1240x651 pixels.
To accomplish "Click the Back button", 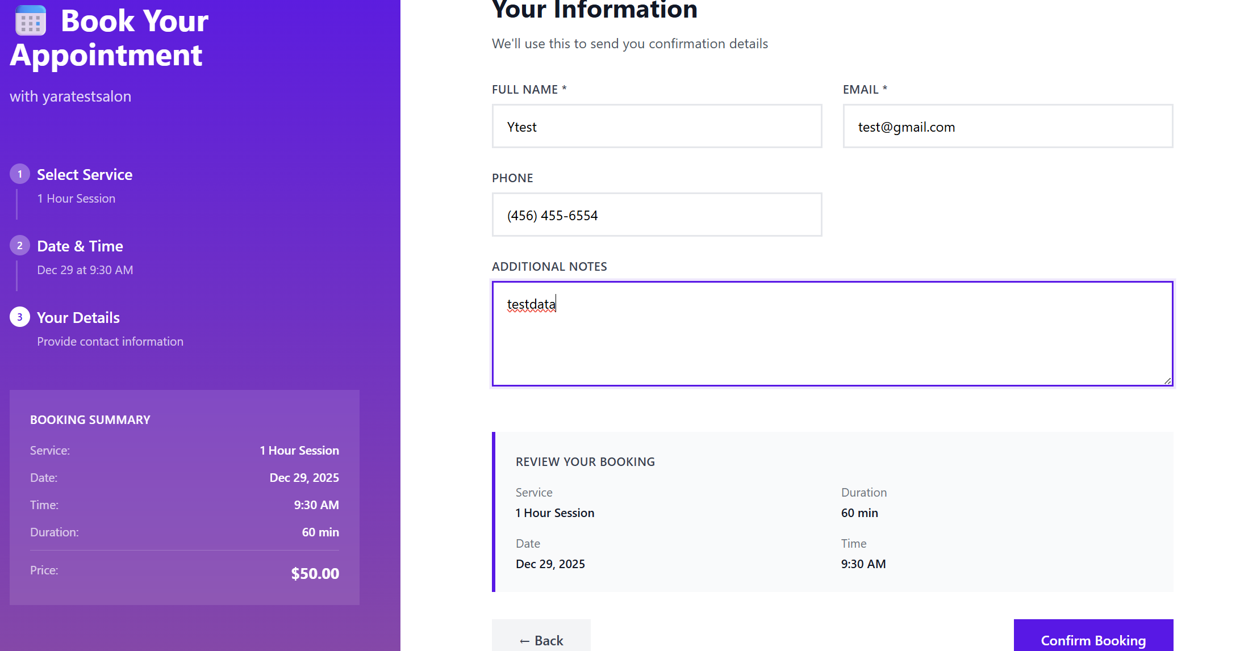I will [541, 639].
